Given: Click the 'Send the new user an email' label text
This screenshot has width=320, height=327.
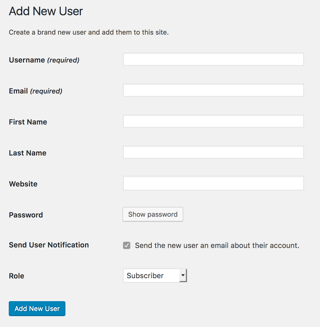Looking at the screenshot, I should 217,245.
